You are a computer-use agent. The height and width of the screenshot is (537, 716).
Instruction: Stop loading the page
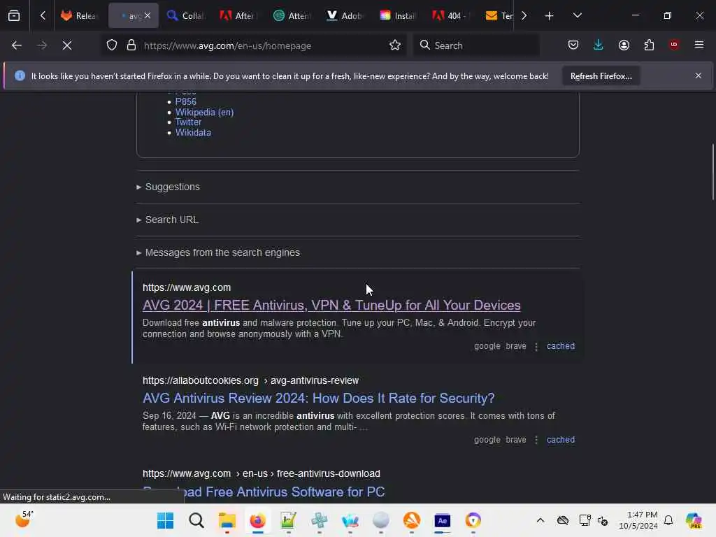pyautogui.click(x=67, y=45)
